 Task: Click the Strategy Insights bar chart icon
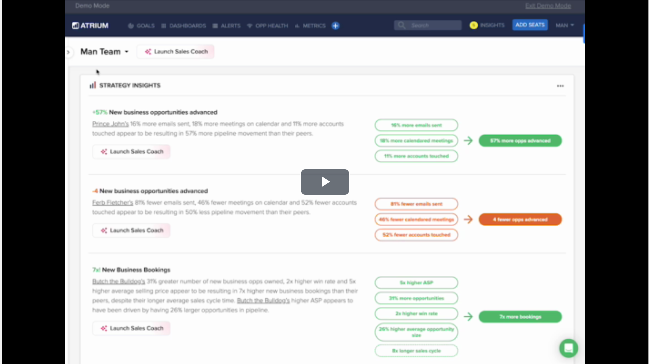tap(93, 85)
